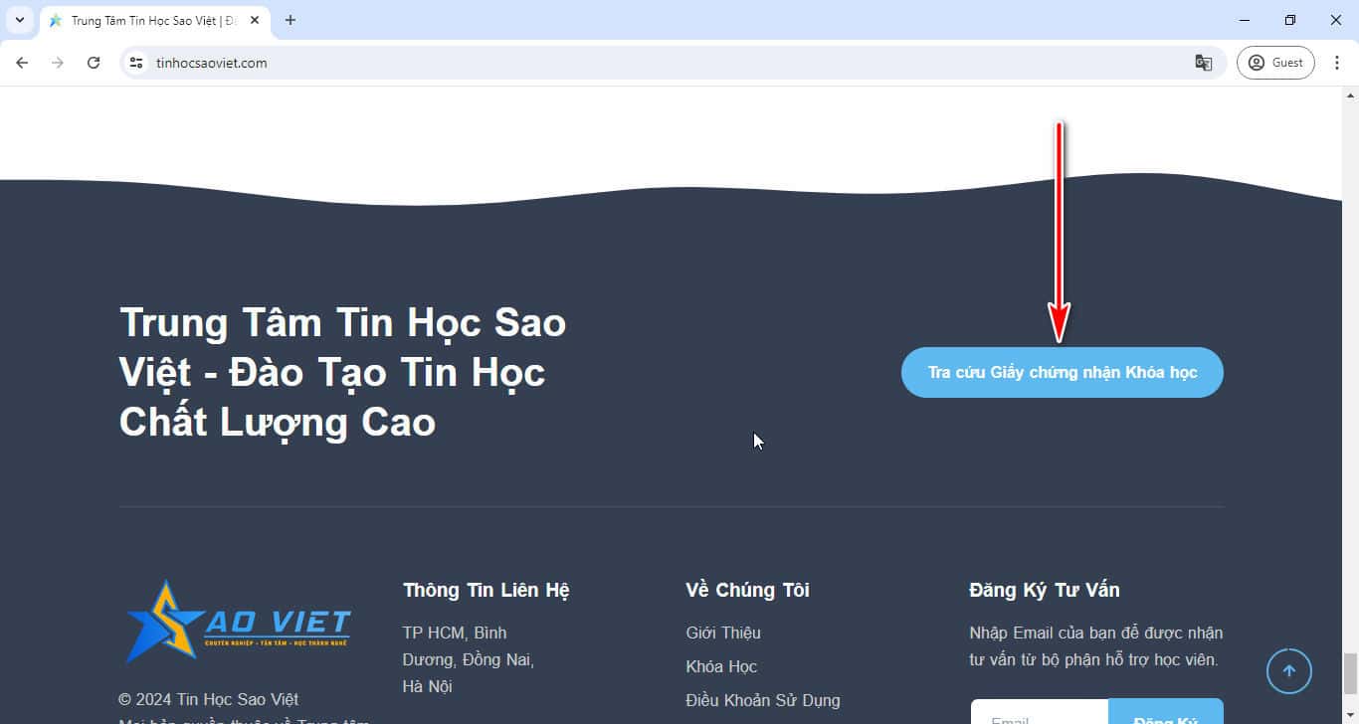Screen dimensions: 1359x724
Task: Click the Nhập Email của bạn description text
Action: (1096, 646)
